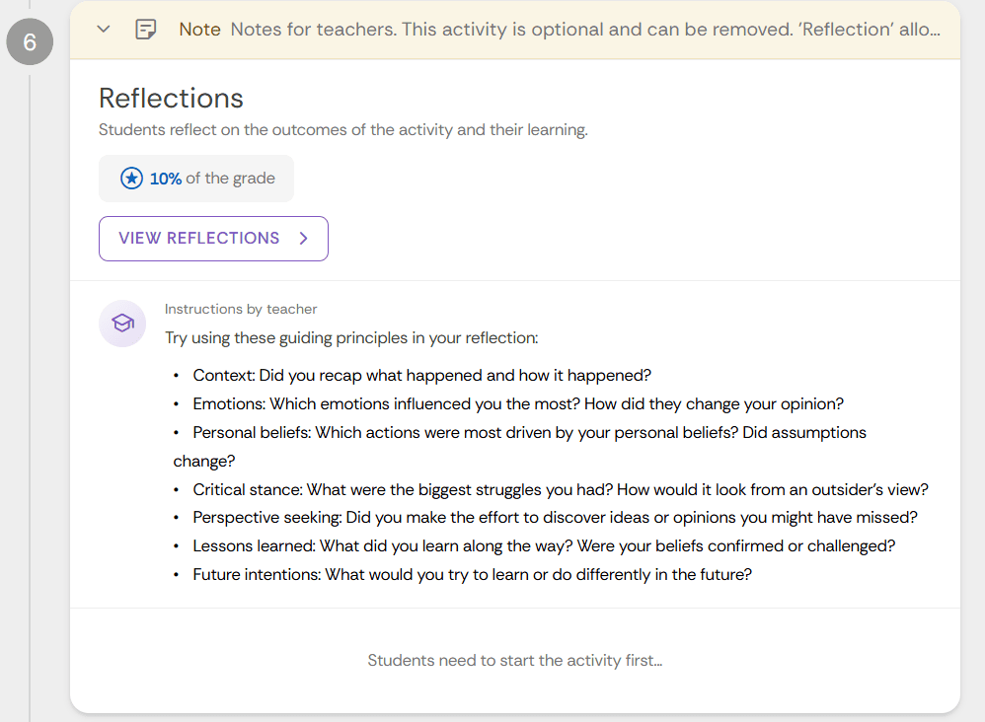
Task: Click the '10% of the grade' badge
Action: click(x=196, y=179)
